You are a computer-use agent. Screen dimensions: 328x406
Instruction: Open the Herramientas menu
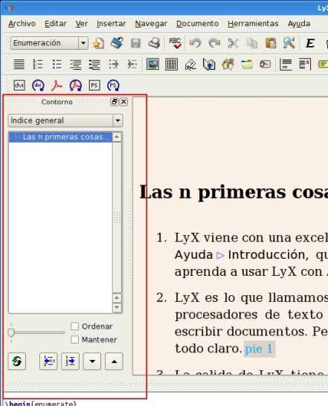tap(253, 24)
